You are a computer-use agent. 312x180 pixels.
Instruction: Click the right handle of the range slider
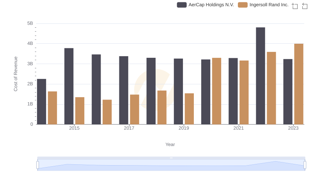[x=305, y=165]
